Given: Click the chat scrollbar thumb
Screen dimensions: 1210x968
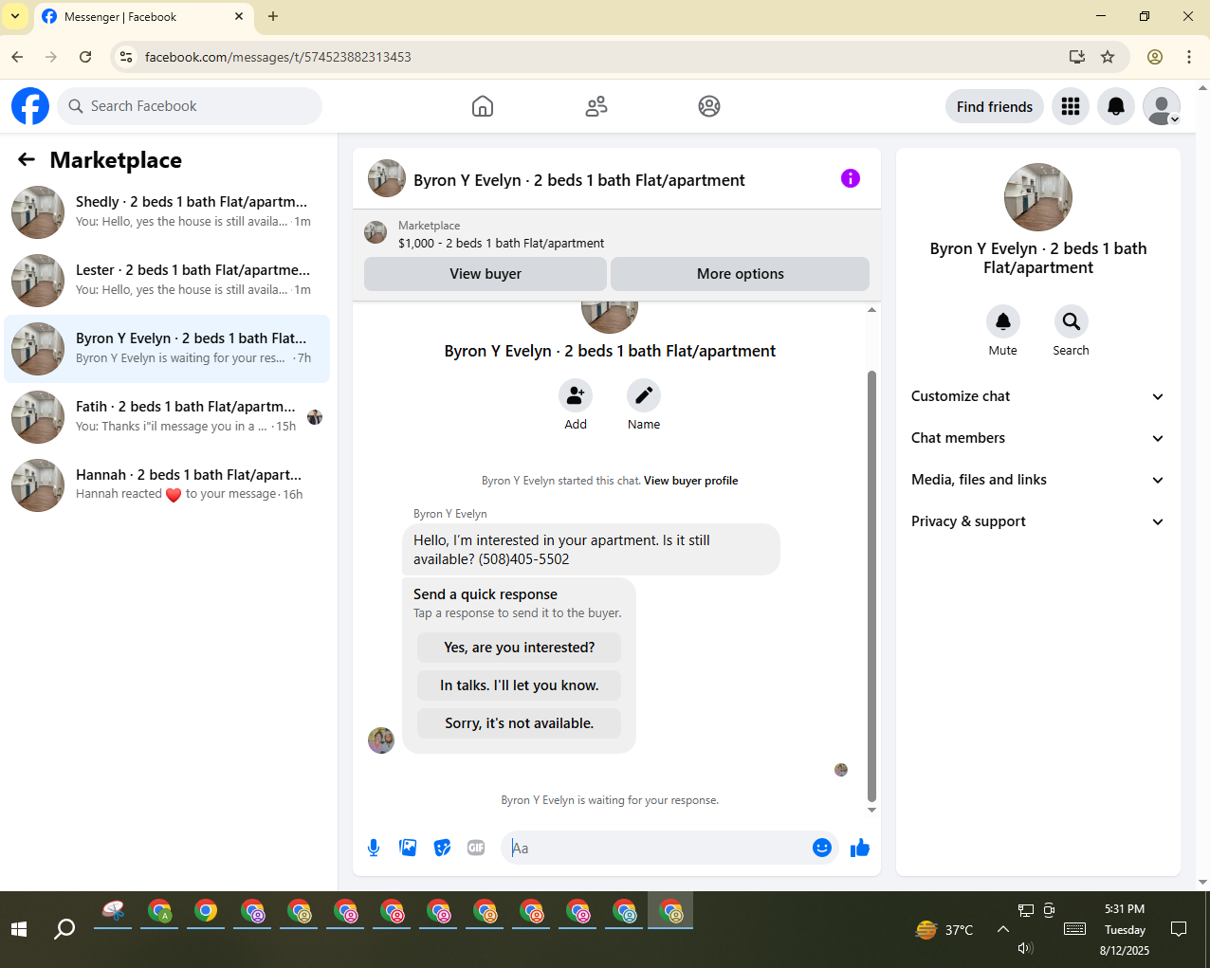Looking at the screenshot, I should (871, 586).
